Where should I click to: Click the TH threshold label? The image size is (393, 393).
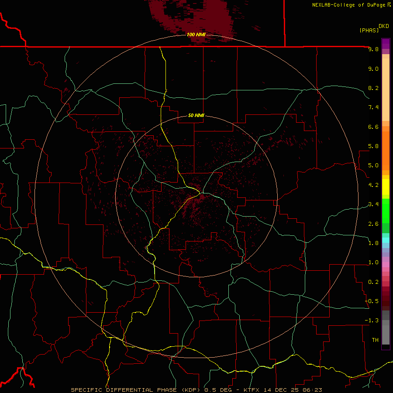coord(375,340)
